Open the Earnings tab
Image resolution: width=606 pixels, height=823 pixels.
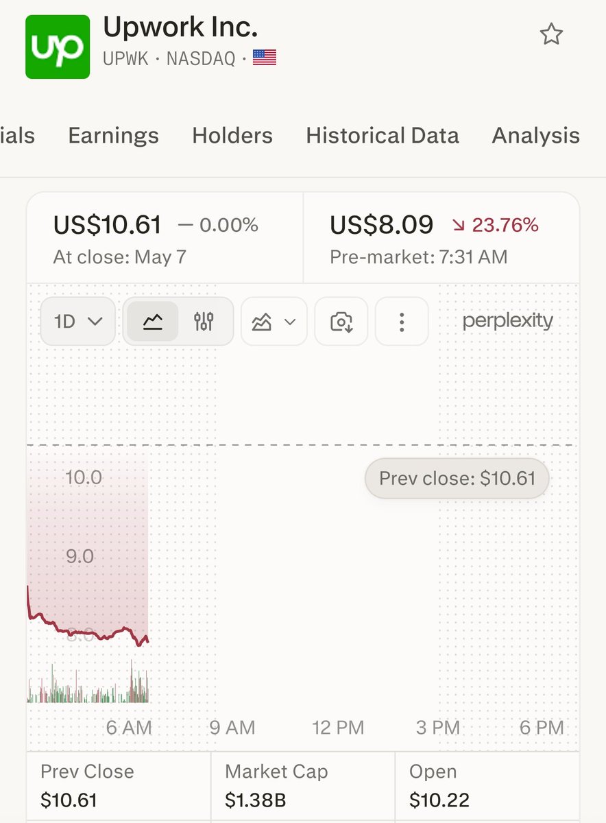pos(113,136)
